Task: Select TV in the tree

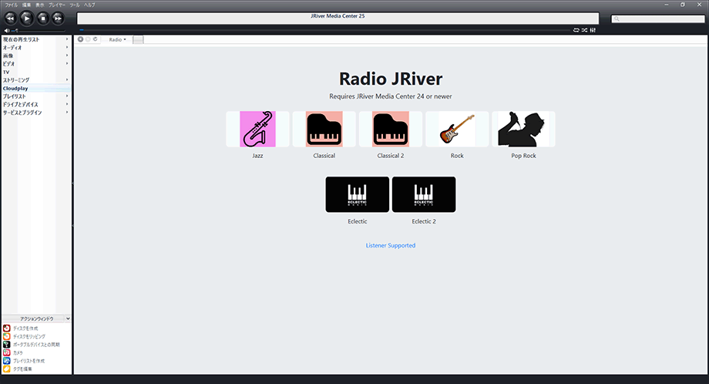Action: pyautogui.click(x=6, y=72)
